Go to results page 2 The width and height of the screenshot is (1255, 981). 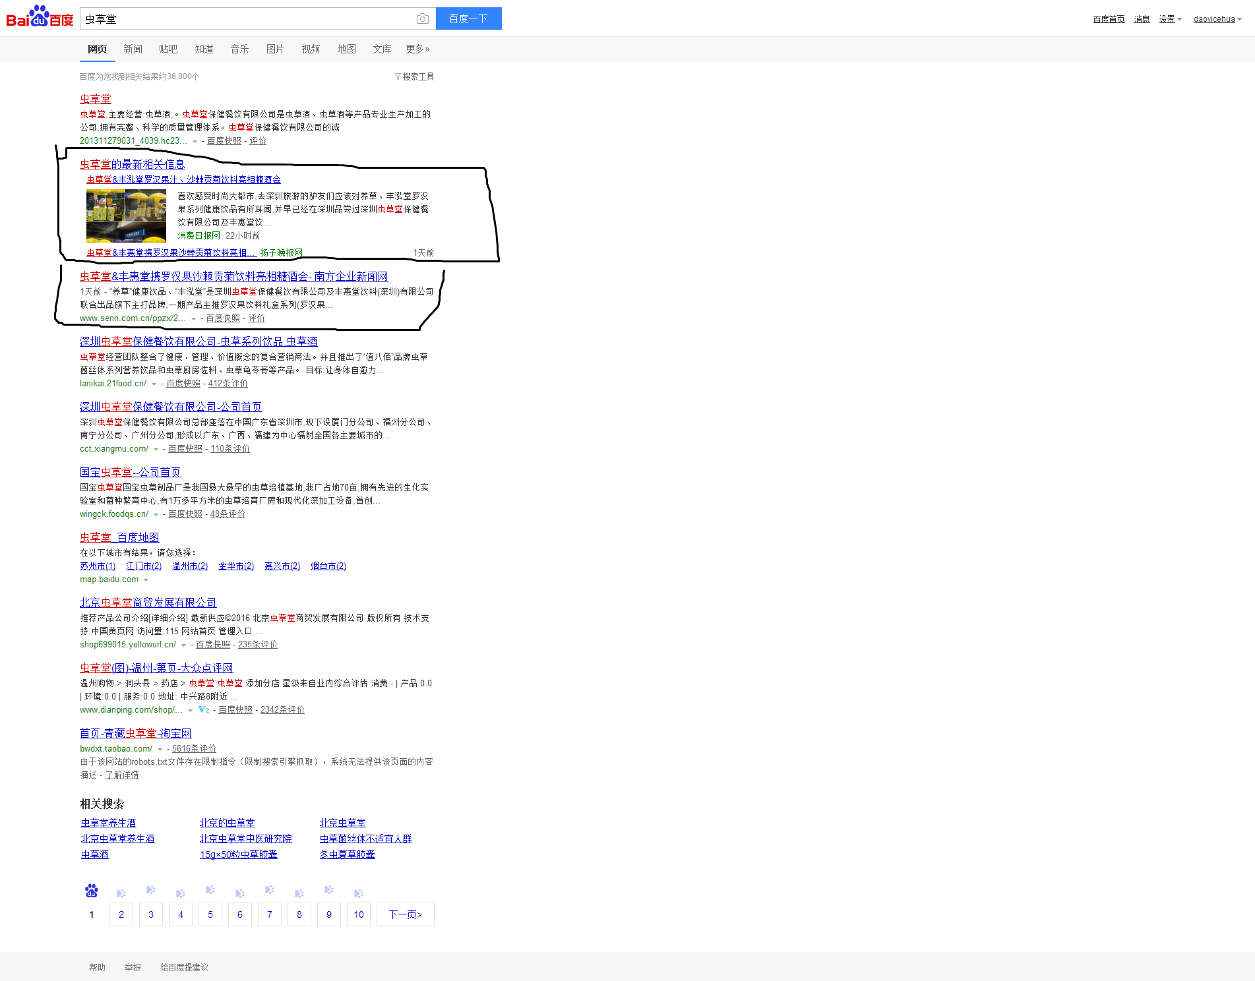coord(121,914)
